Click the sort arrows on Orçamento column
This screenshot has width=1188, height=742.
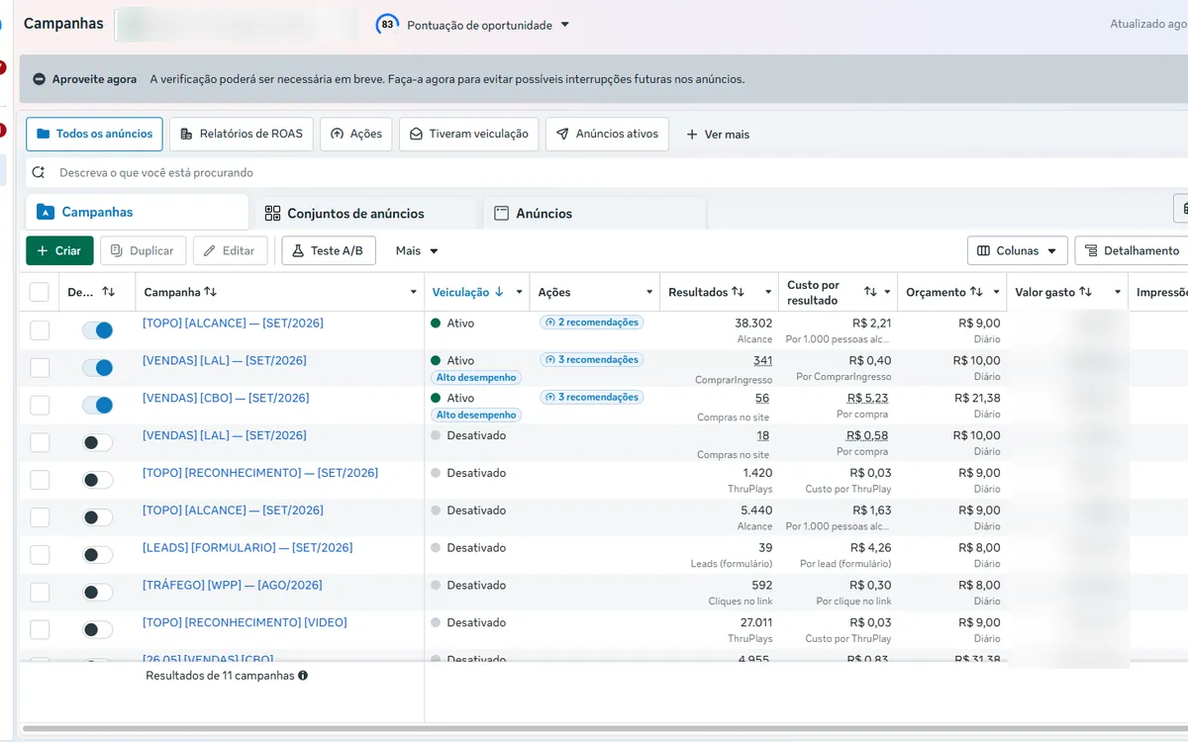(976, 292)
